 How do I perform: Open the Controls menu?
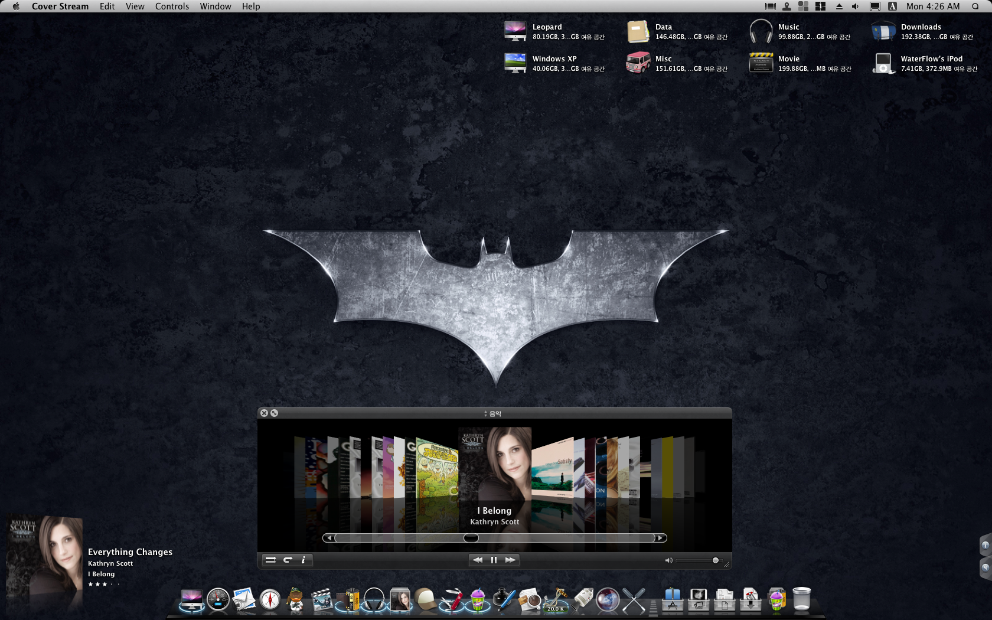point(172,6)
